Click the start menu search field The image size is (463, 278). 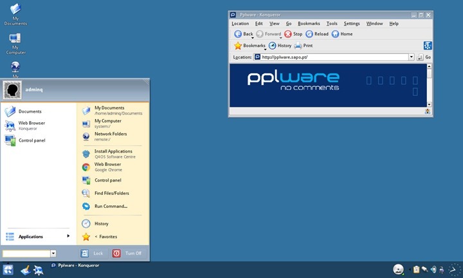pyautogui.click(x=26, y=254)
